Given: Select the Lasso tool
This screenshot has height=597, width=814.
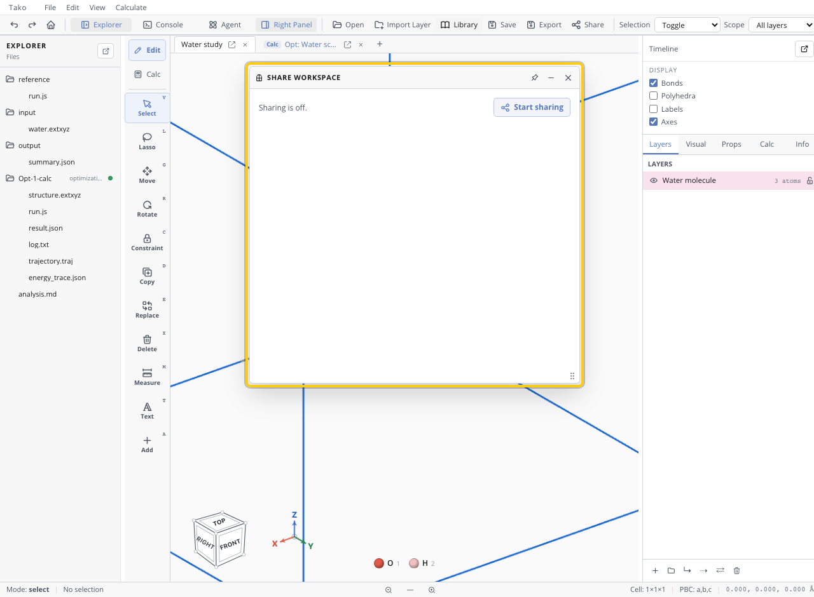Looking at the screenshot, I should (147, 141).
